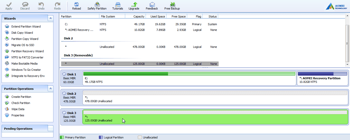Screen dimensions: 350x140
Task: Collapse the Wizards panel
Action: click(x=51, y=18)
